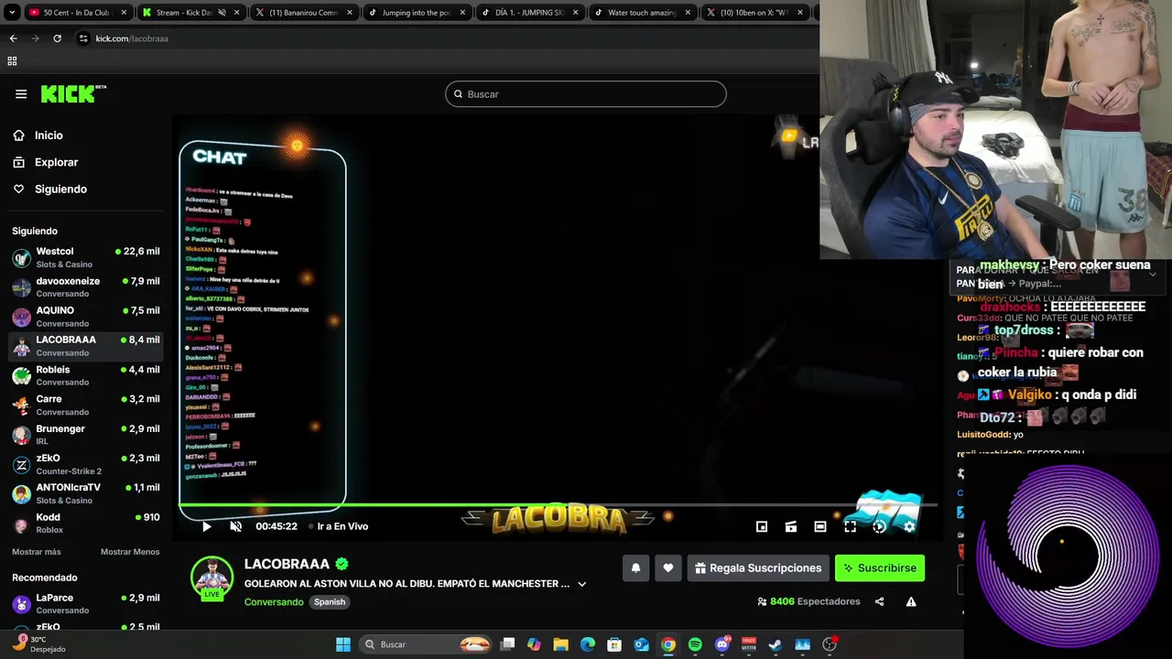Close the Stream Kick tab
The width and height of the screenshot is (1172, 659).
point(236,13)
